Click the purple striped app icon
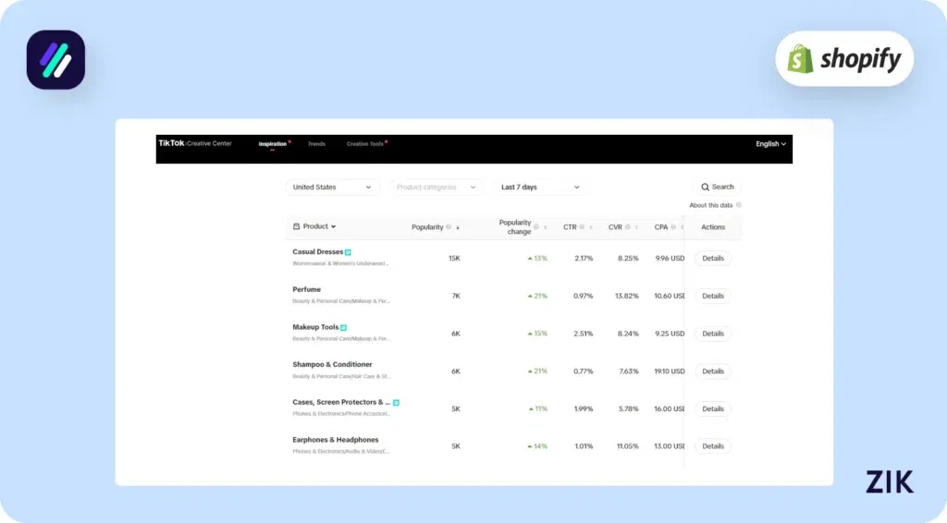This screenshot has width=947, height=523. click(x=55, y=60)
